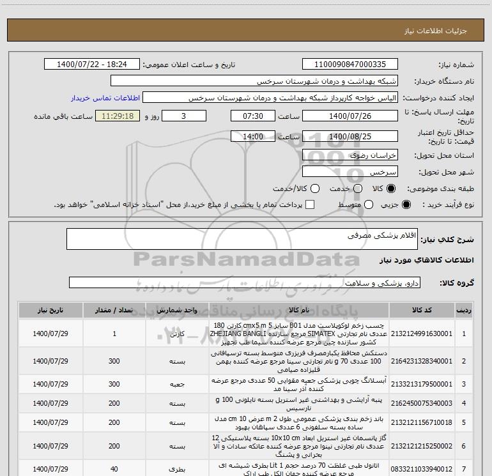Click quantity 1 in the wound tape row
This screenshot has height=476, width=492.
click(114, 334)
